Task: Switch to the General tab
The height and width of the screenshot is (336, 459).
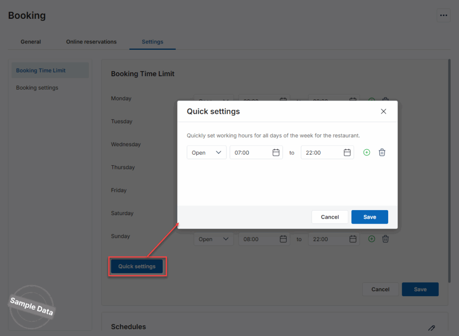Action: [x=30, y=42]
